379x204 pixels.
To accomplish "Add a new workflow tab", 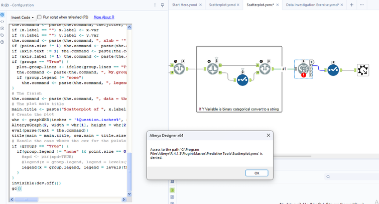I will pyautogui.click(x=351, y=5).
